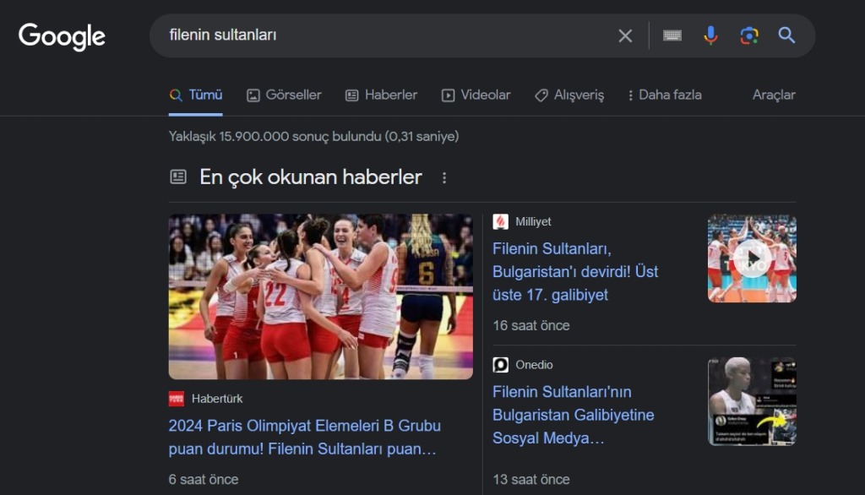This screenshot has height=495, width=865.
Task: Open Google Lens image search icon
Action: click(x=748, y=35)
